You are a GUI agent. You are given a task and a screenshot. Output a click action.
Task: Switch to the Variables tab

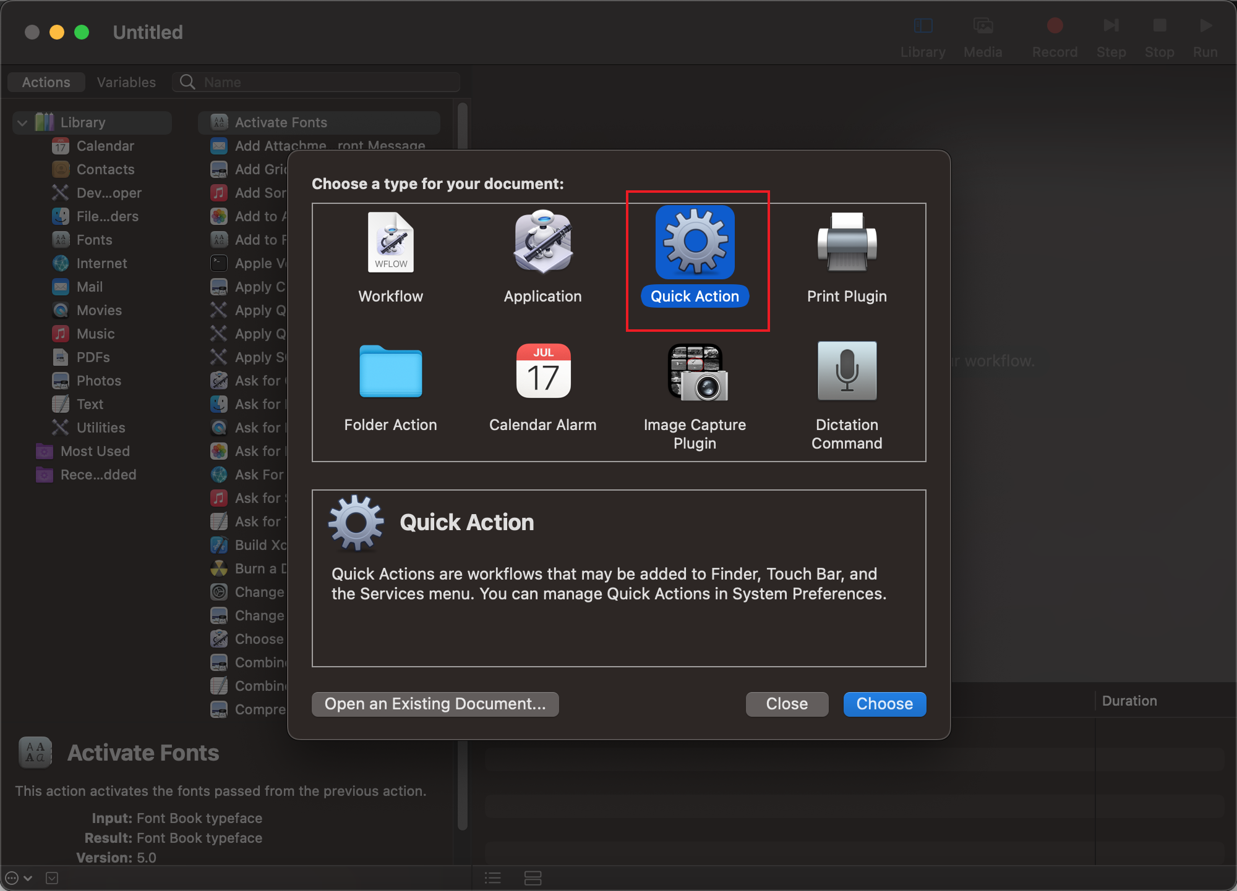[126, 82]
